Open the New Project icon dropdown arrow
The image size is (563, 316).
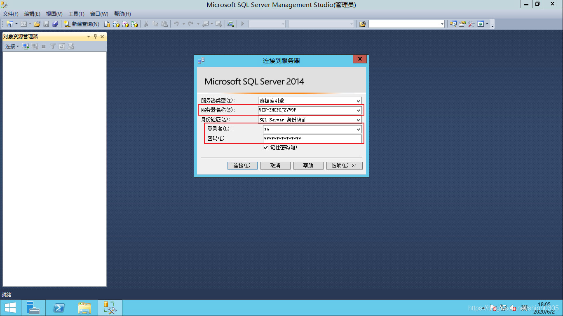[16, 24]
